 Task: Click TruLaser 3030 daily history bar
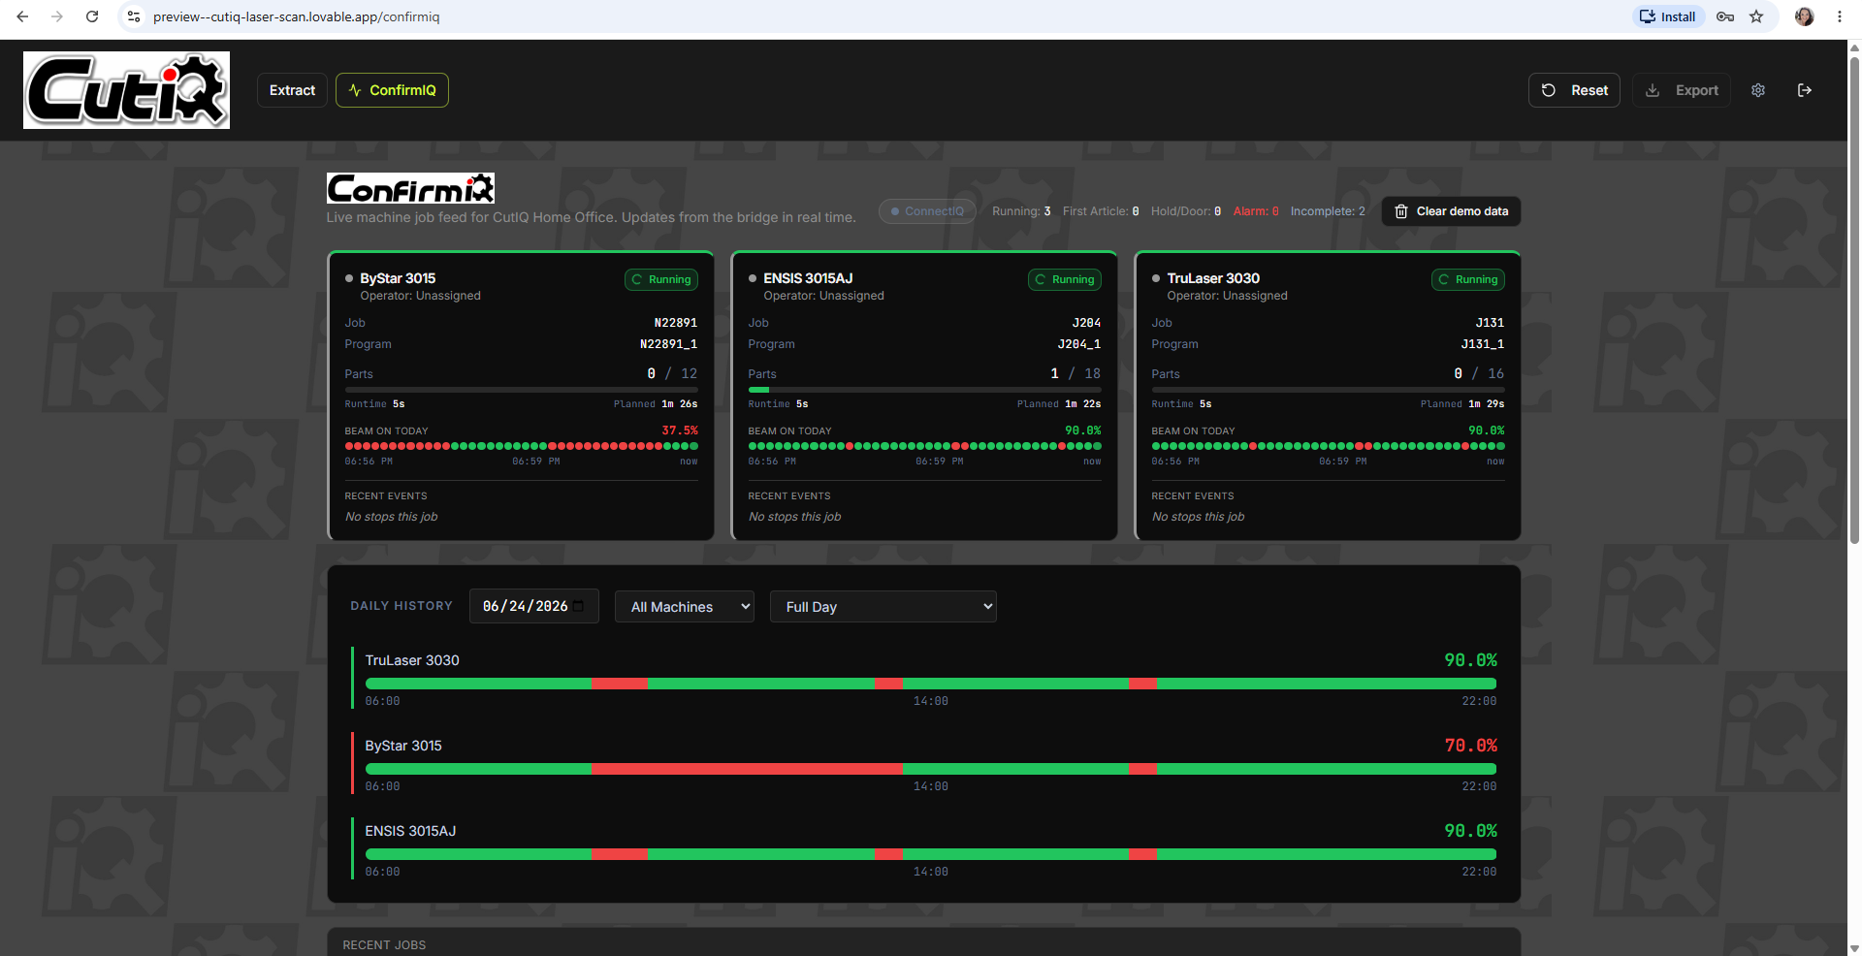click(x=931, y=684)
